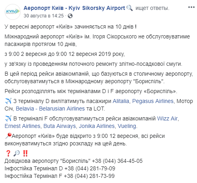Click the magnifier emoji near question mark
Viewport: 197px width, 183px height.
(17, 153)
